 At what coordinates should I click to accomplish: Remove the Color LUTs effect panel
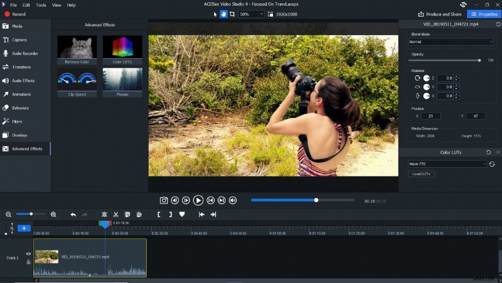[498, 152]
